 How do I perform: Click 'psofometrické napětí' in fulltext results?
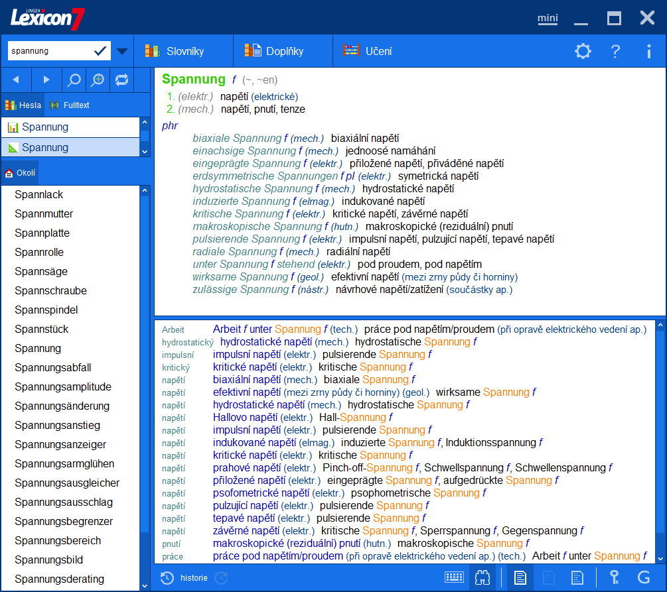tap(261, 493)
